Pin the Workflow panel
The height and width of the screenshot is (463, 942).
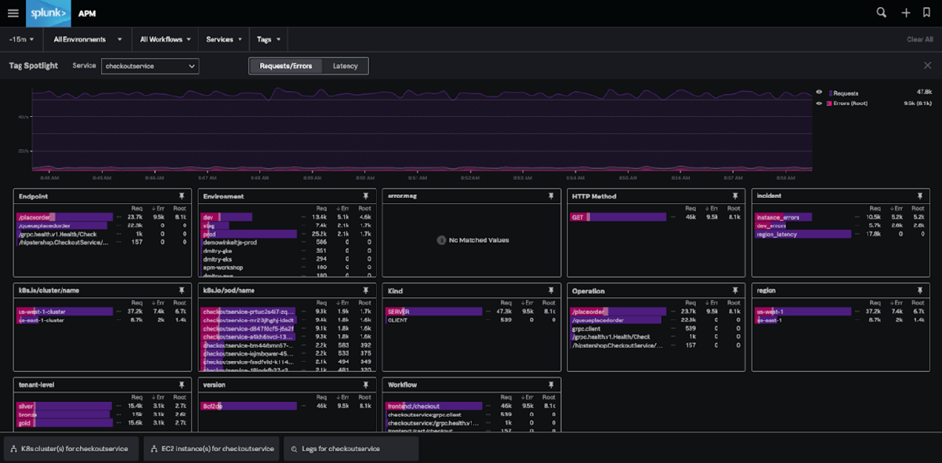point(550,385)
